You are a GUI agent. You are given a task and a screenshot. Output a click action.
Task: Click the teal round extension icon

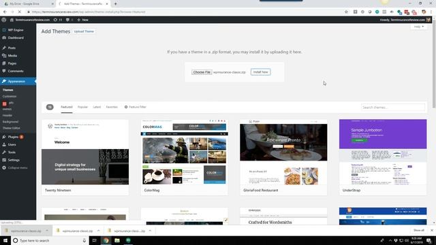click(377, 12)
